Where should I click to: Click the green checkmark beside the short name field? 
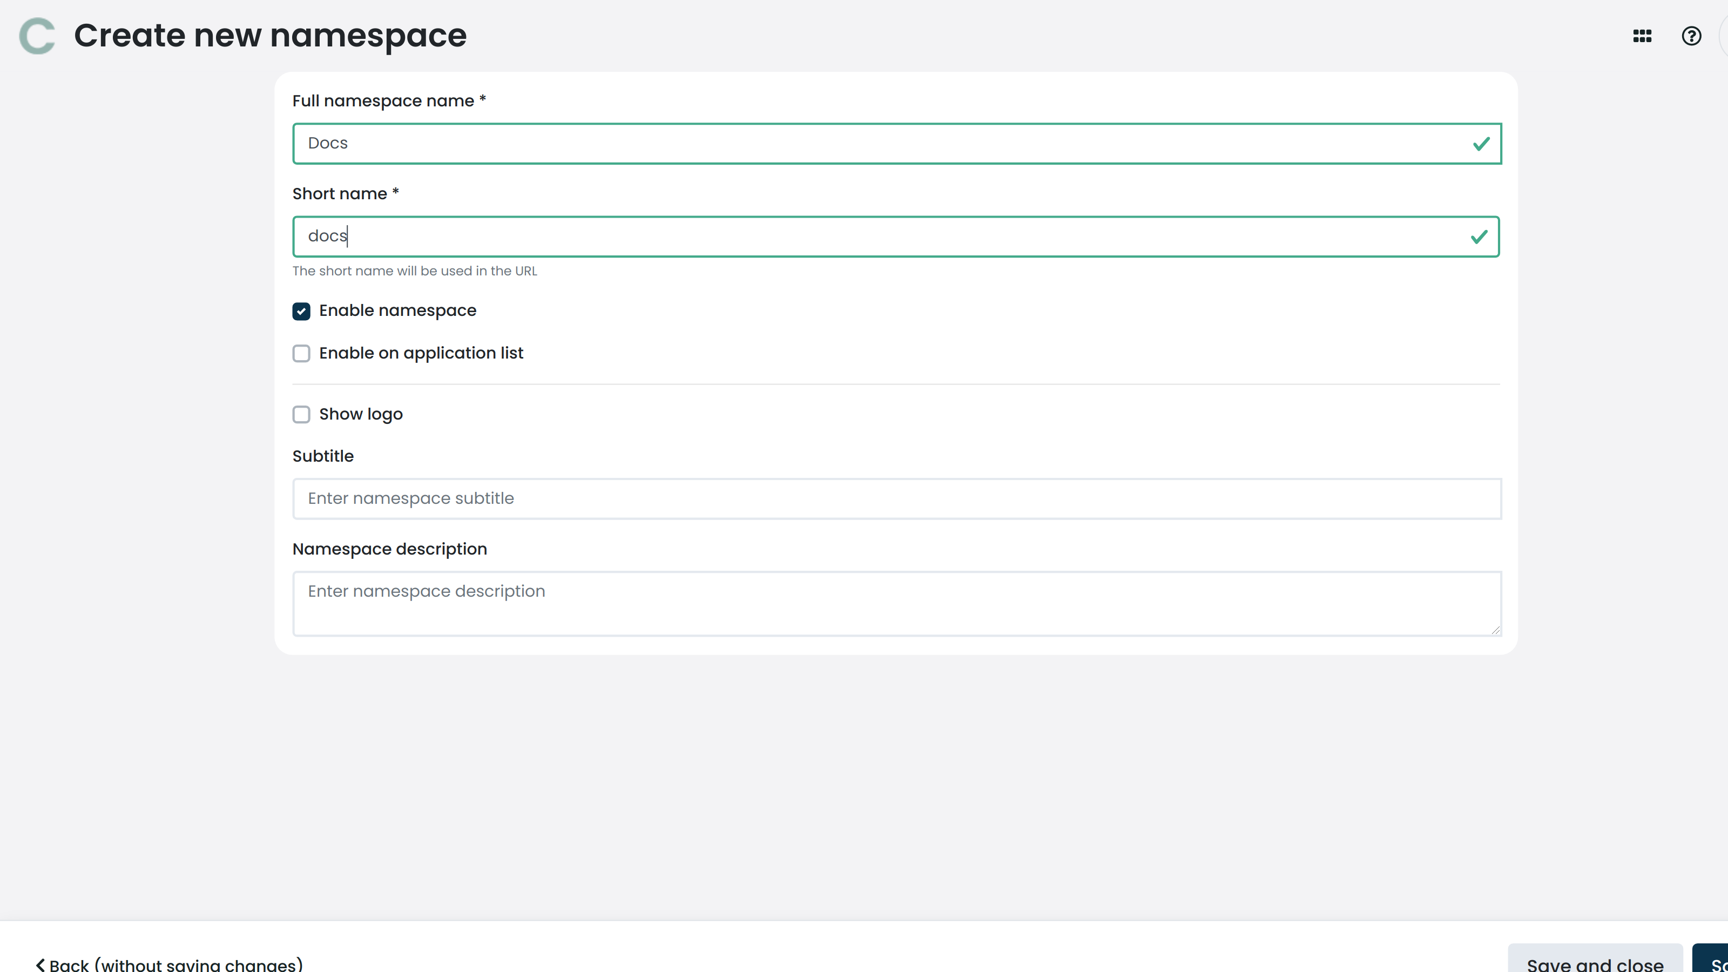coord(1481,236)
